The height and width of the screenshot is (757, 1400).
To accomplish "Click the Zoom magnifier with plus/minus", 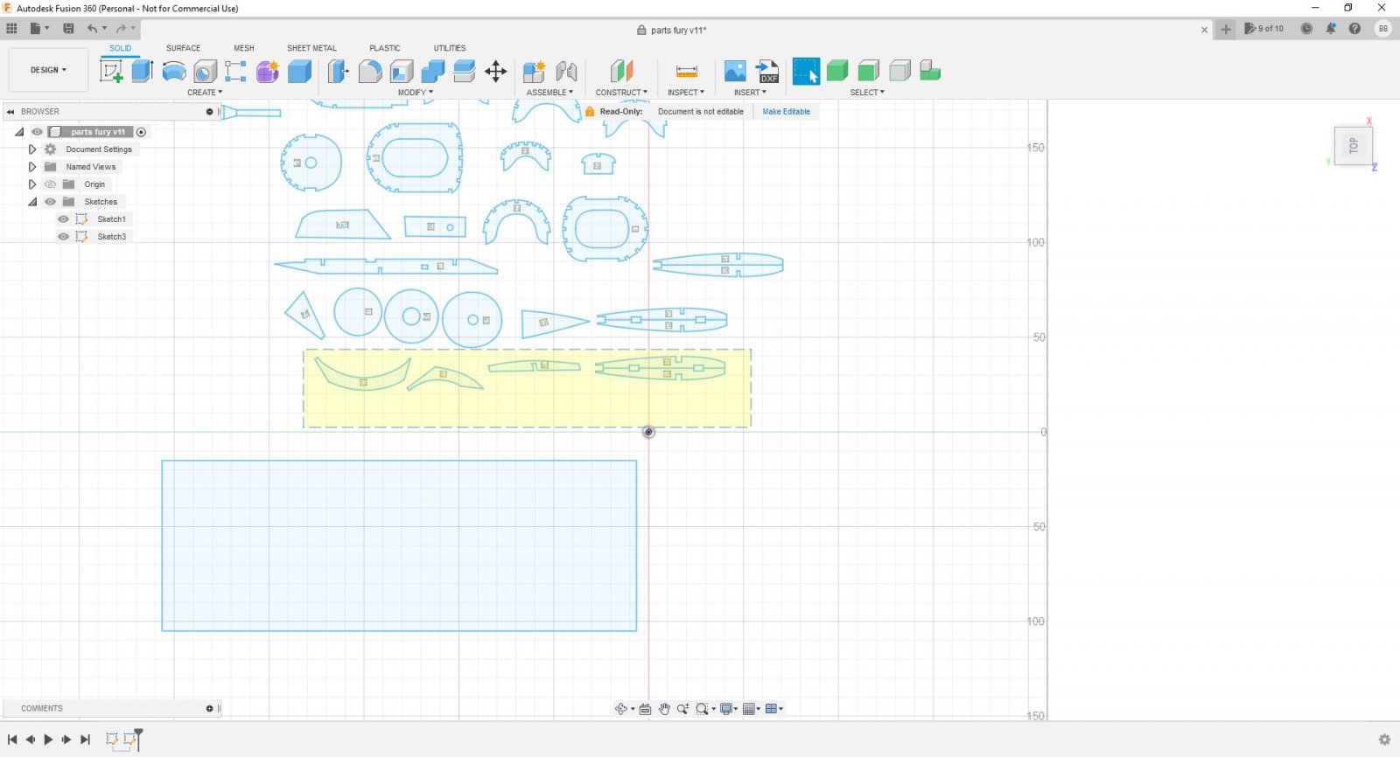I will (682, 709).
